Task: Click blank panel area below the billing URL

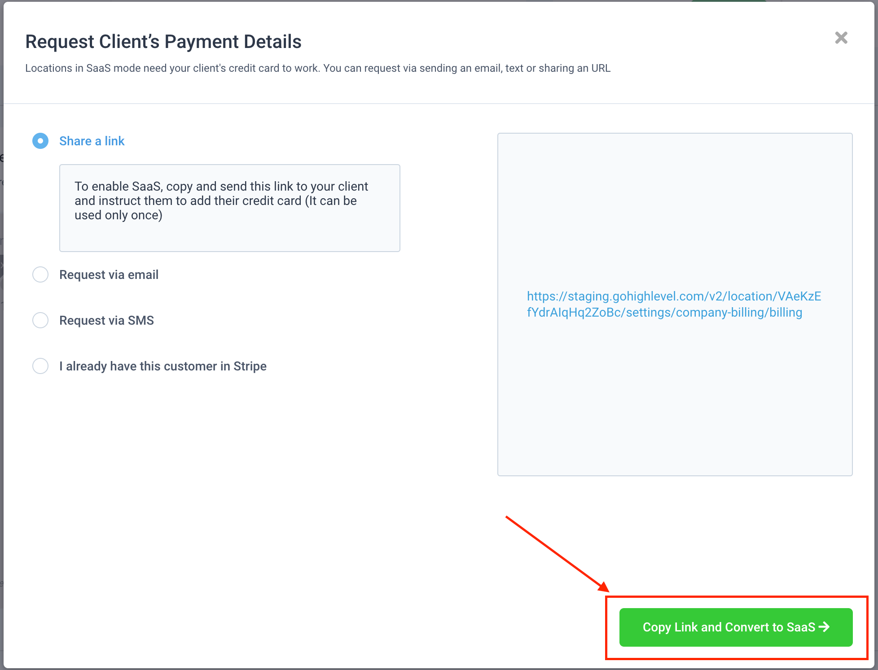Action: 675,397
